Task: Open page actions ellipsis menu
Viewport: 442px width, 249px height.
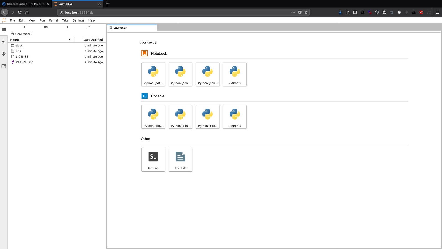Action: point(293,12)
